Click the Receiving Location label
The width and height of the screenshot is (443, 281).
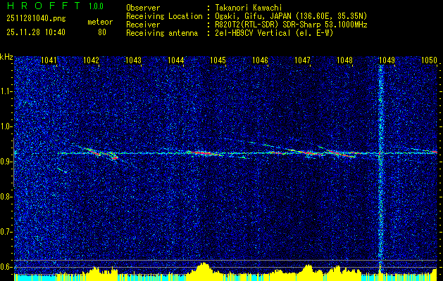pos(164,17)
